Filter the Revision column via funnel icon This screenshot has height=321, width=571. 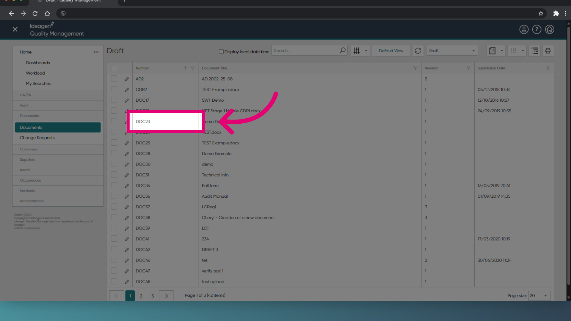[x=468, y=68]
